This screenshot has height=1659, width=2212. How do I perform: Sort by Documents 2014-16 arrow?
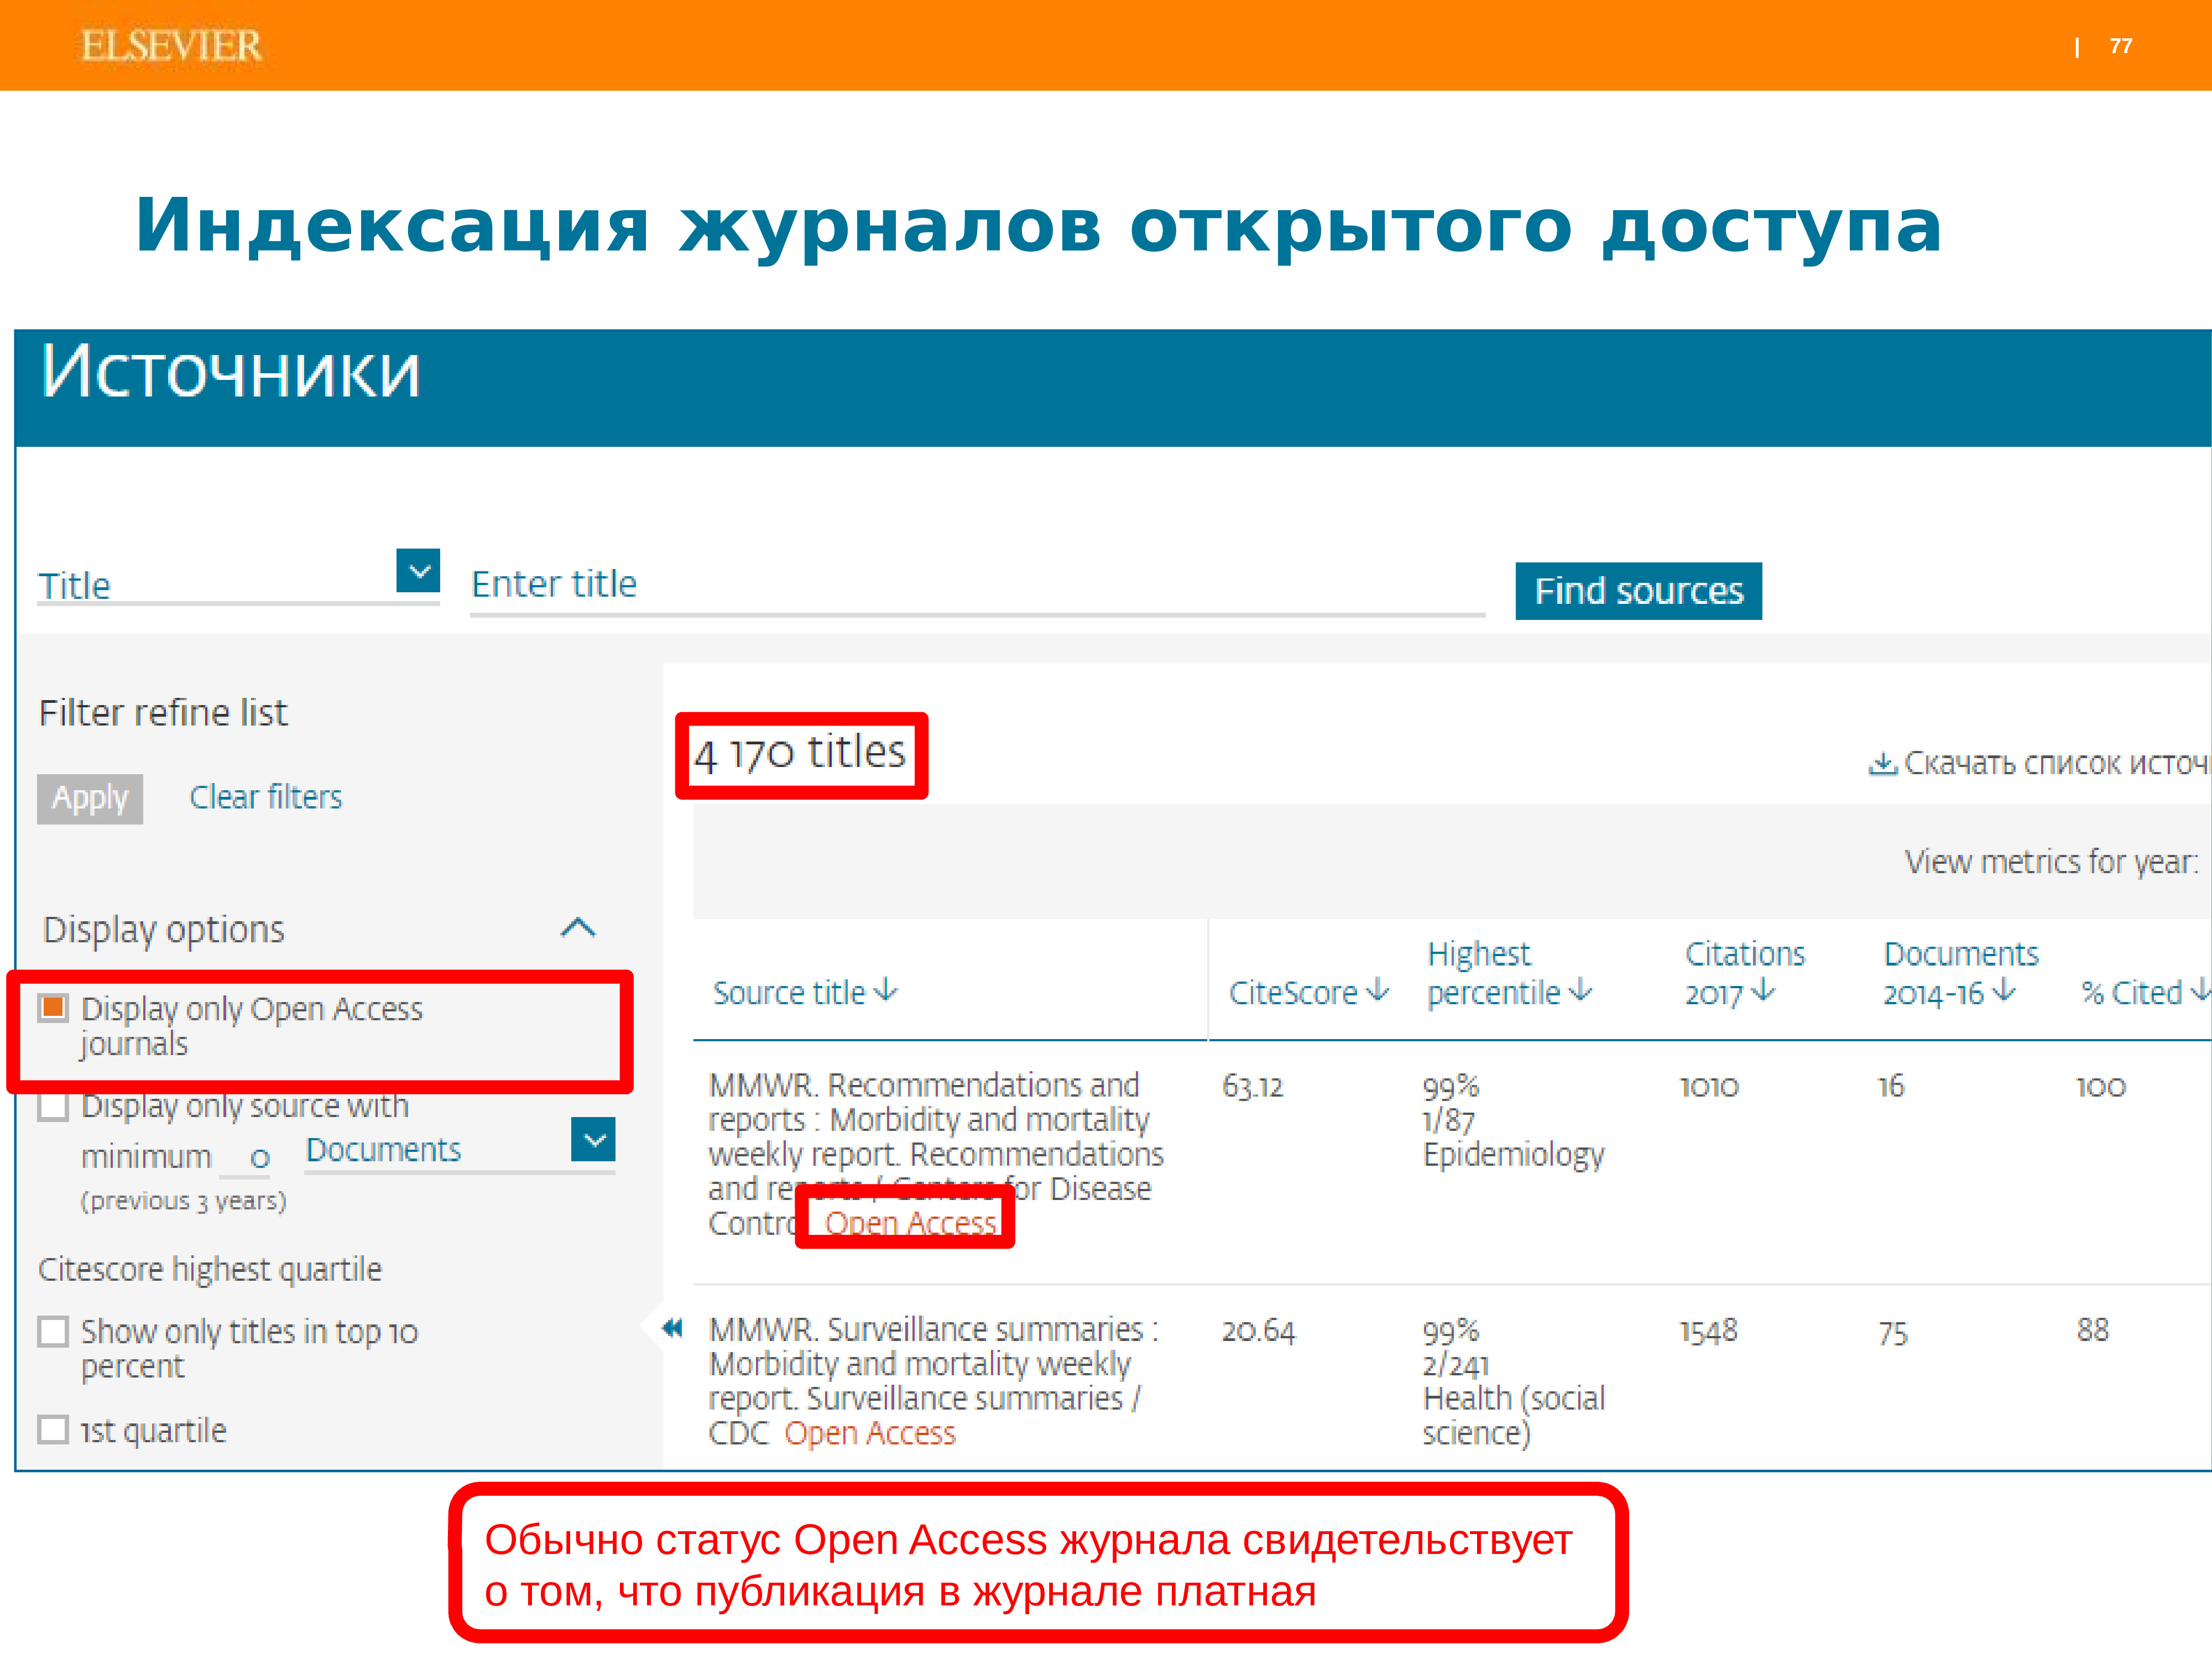[2003, 991]
